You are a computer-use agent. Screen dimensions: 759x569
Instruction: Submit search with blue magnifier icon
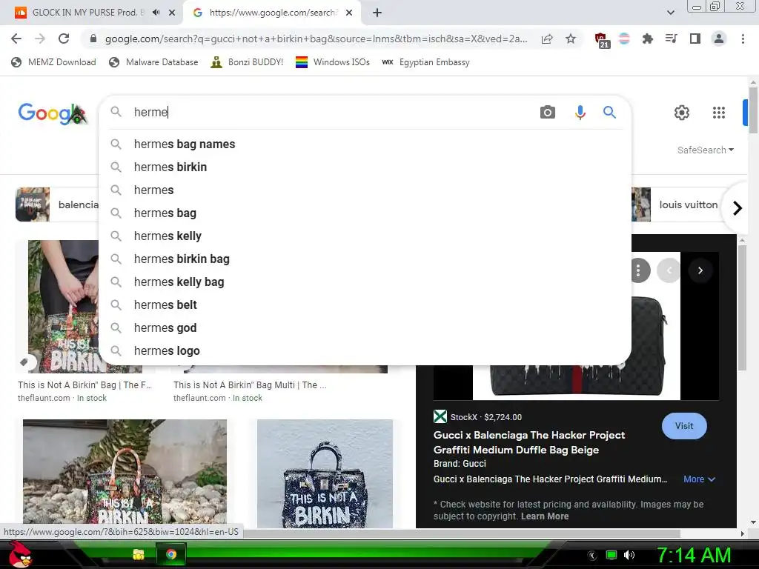(x=609, y=113)
